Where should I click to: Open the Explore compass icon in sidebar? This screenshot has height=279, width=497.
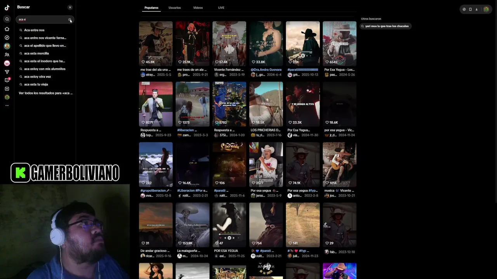tap(7, 38)
